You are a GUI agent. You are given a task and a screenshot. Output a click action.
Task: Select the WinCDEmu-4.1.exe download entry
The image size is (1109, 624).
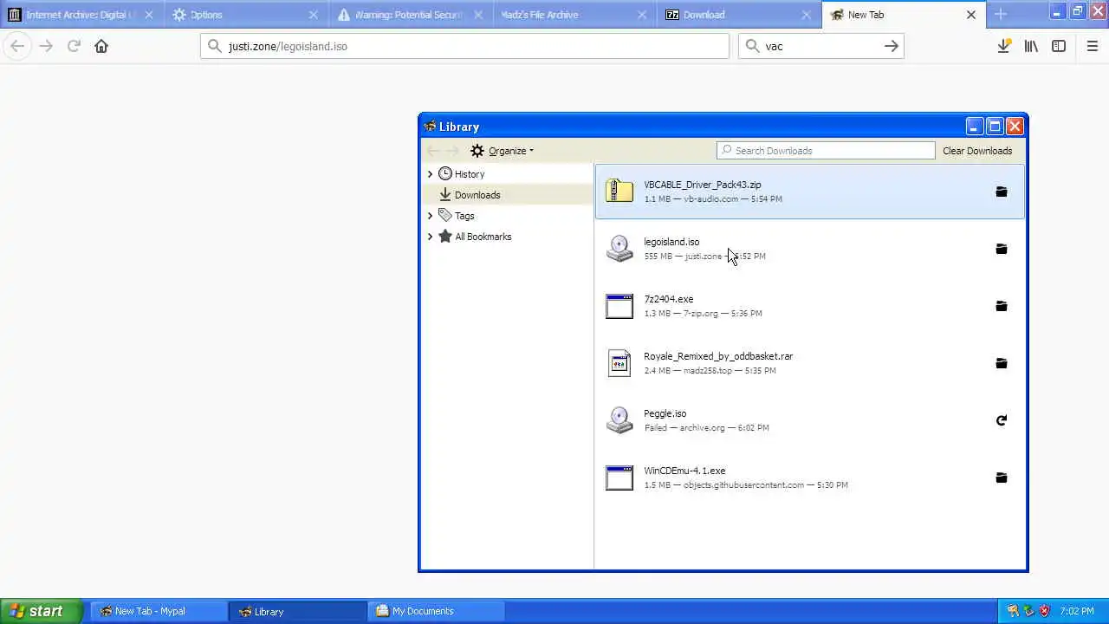coord(809,478)
